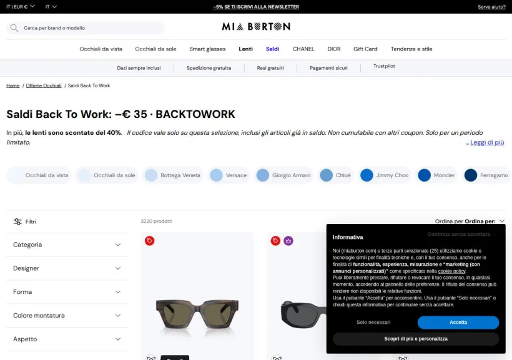Viewport: 512px width, 360px height.
Task: Focus the brand or model search field
Action: pos(85,28)
